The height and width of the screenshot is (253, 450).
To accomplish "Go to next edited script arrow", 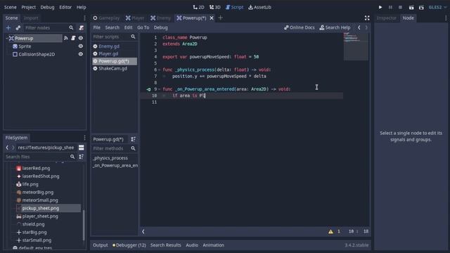I will coord(366,27).
